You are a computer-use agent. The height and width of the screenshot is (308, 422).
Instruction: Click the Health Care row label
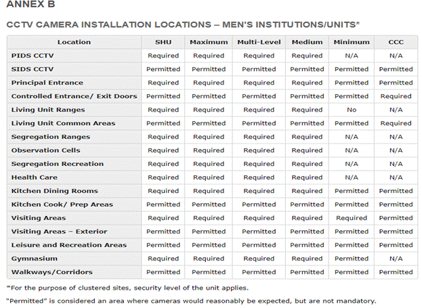34,177
